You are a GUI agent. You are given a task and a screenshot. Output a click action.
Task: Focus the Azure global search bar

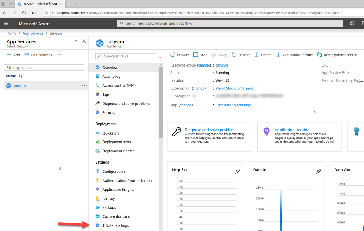pos(230,23)
